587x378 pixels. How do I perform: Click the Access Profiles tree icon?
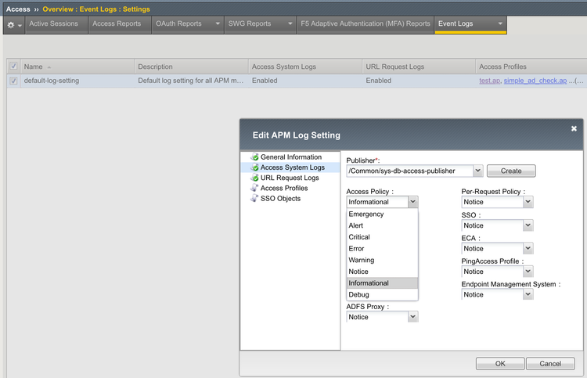point(254,188)
